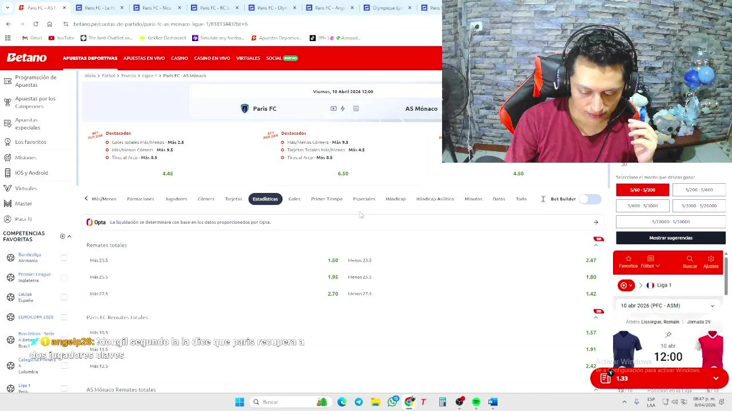
Task: Switch to the Tarjetas tab
Action: (x=233, y=199)
